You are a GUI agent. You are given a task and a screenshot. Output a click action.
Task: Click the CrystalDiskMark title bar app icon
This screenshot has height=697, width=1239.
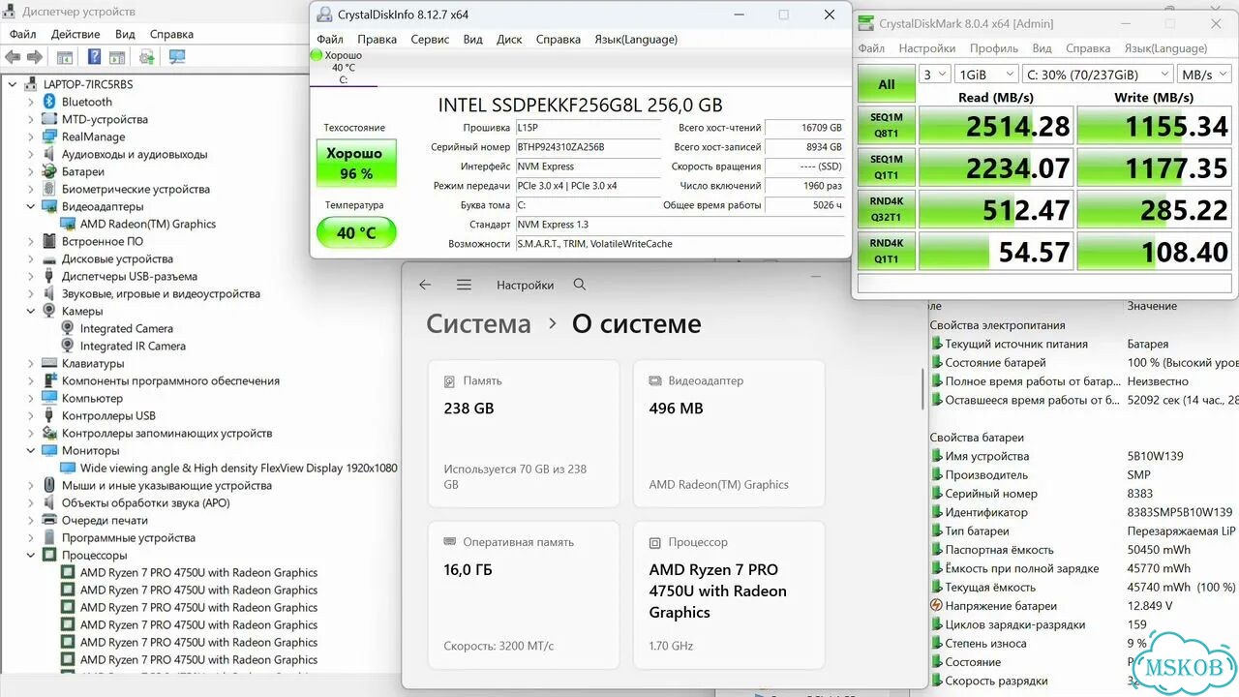865,23
